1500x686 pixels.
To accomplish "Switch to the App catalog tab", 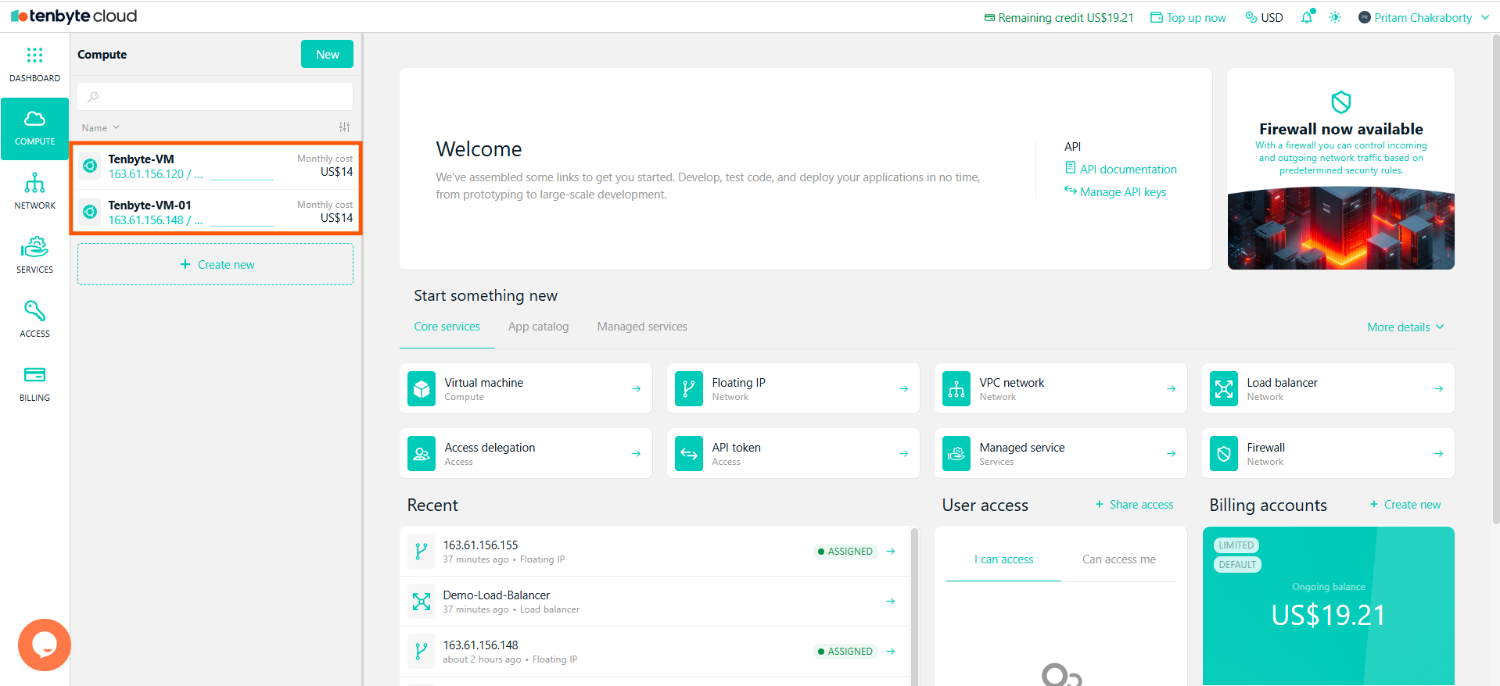I will tap(538, 327).
